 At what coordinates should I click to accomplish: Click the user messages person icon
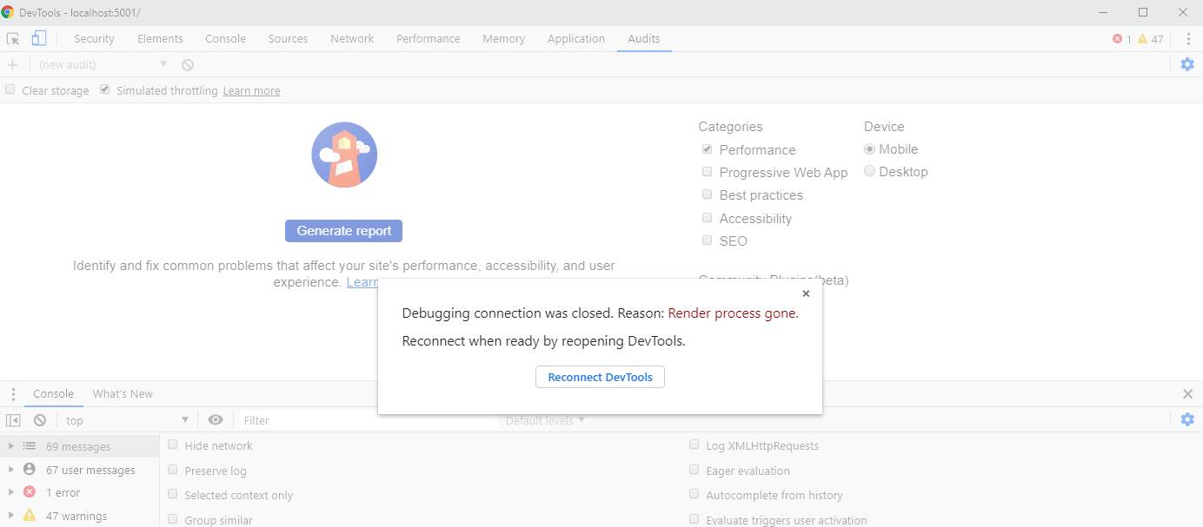click(x=30, y=469)
